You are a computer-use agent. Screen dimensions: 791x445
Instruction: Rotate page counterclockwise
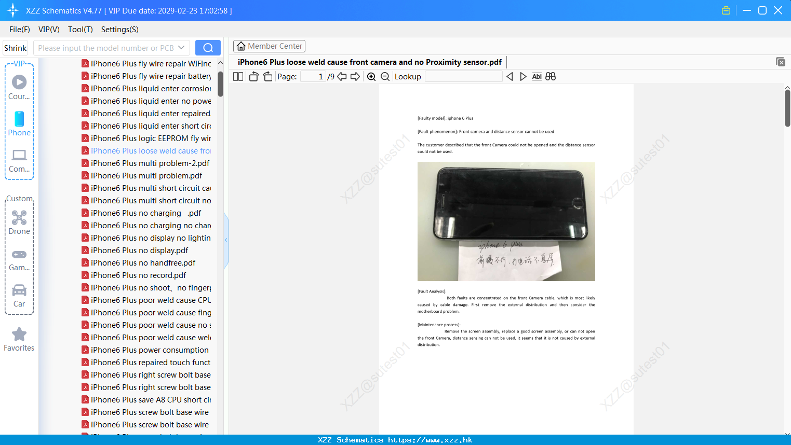coord(253,77)
